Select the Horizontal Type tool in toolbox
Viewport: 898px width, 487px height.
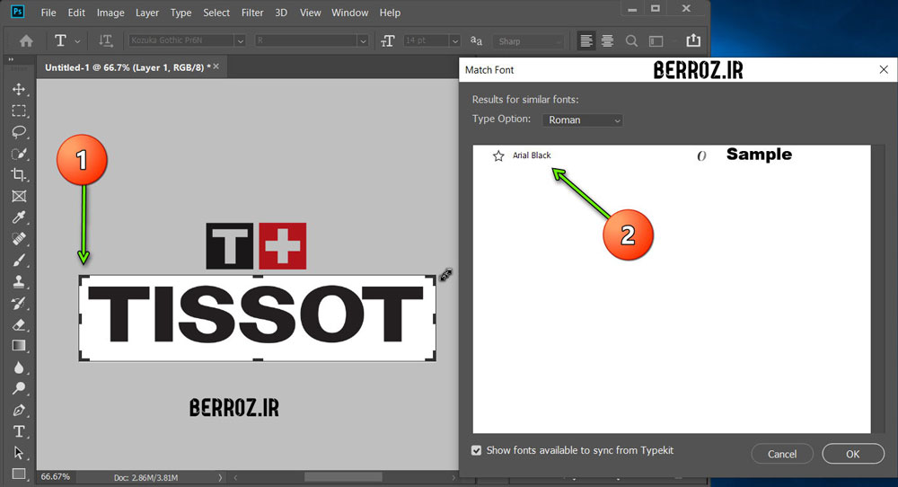(x=19, y=431)
